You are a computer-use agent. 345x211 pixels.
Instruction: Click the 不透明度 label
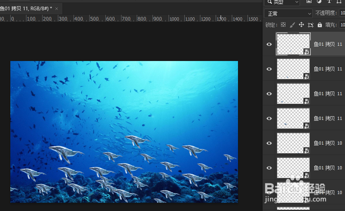[326, 13]
